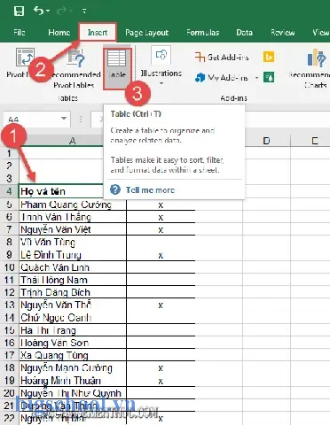Select column D header
330x425 pixels.
point(267,141)
